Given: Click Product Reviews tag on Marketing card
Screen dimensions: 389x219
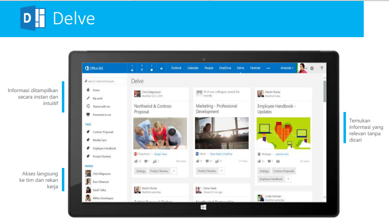Looking at the screenshot, I should (207, 170).
